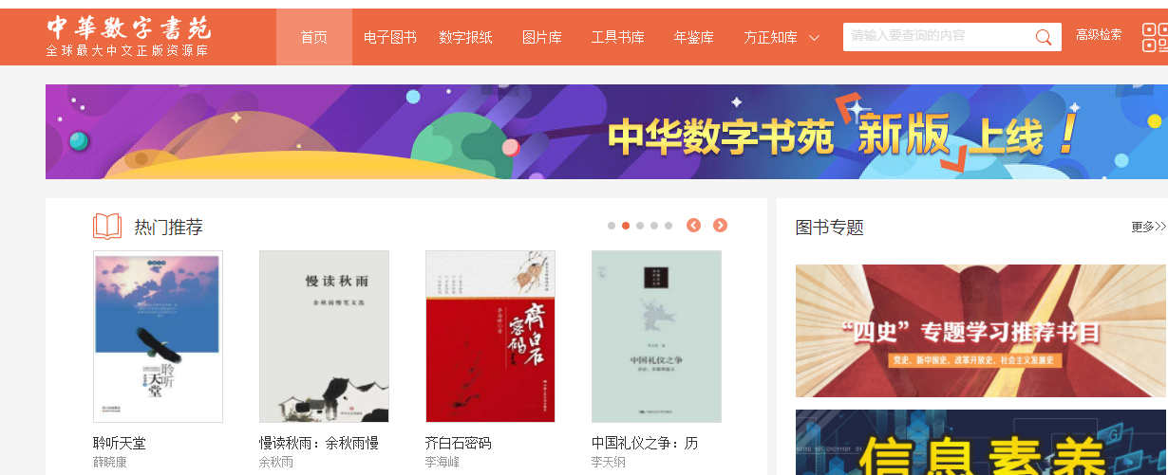
Task: Go to the 图片库 tab
Action: click(x=541, y=37)
